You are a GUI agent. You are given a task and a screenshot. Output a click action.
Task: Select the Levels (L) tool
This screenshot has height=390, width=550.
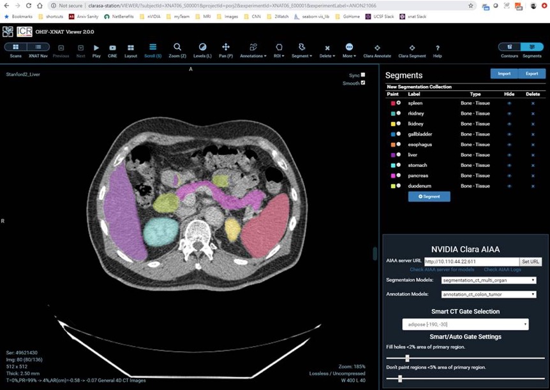(202, 48)
